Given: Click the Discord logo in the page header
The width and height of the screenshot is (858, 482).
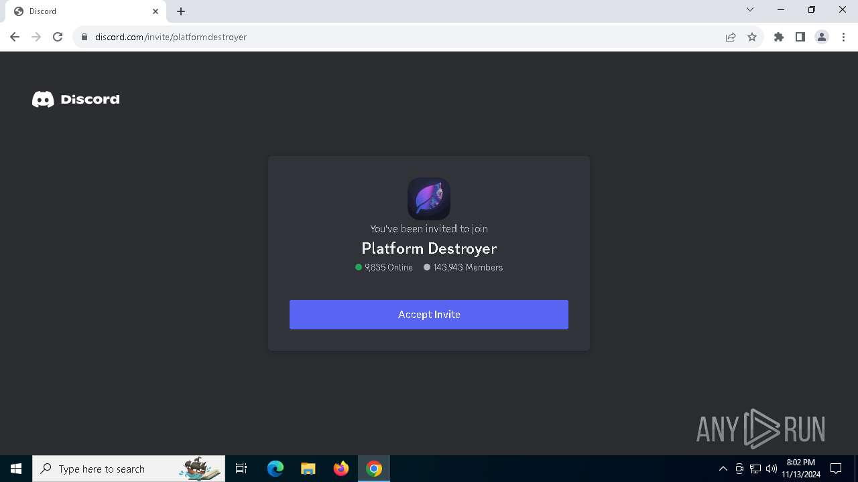Looking at the screenshot, I should [76, 100].
